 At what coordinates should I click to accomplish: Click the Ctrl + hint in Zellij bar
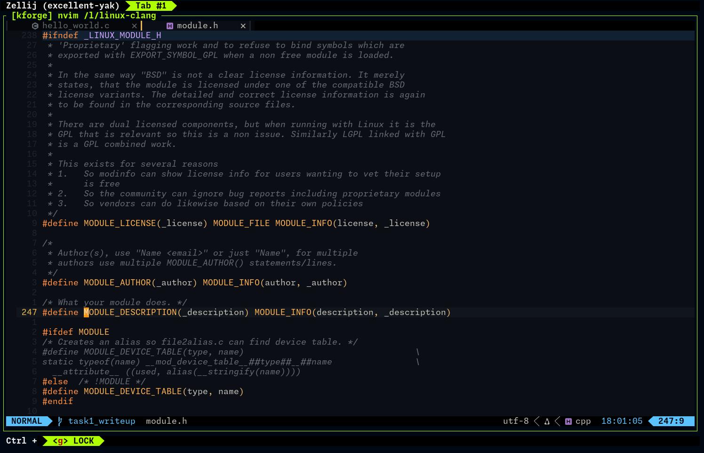[x=21, y=441]
